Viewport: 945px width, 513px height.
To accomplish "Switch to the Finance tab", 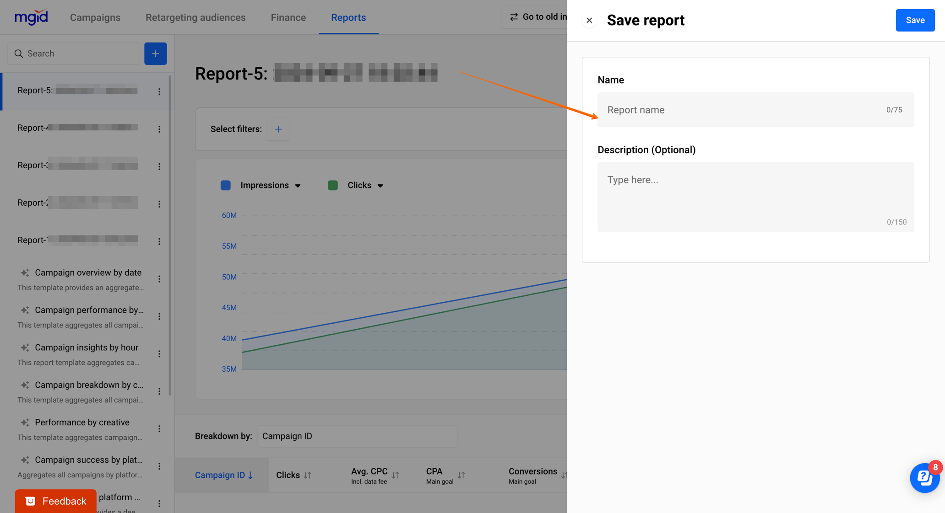I will tap(288, 17).
